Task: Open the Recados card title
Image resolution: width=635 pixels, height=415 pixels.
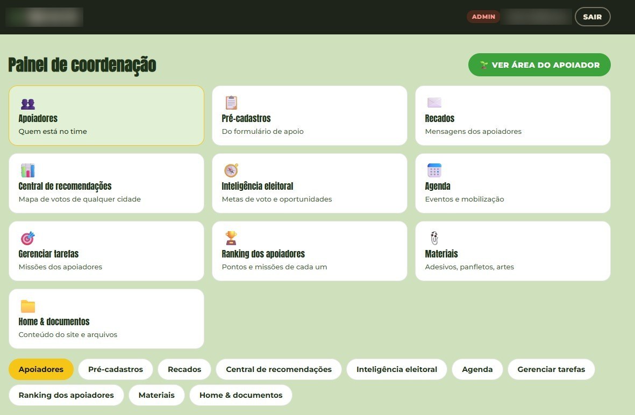Action: coord(440,118)
